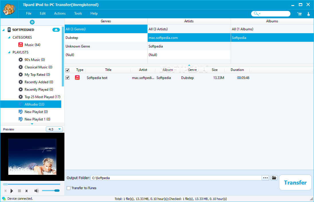Click the gear icon for 90's Music
The image size is (314, 202).
coord(21,60)
